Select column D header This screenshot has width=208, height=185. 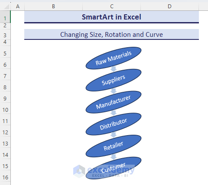pyautogui.click(x=169, y=6)
